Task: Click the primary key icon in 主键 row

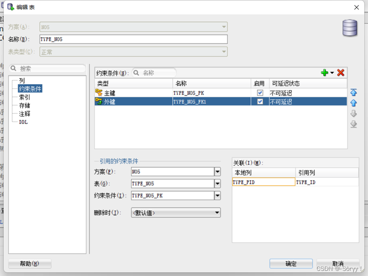Action: (x=99, y=93)
